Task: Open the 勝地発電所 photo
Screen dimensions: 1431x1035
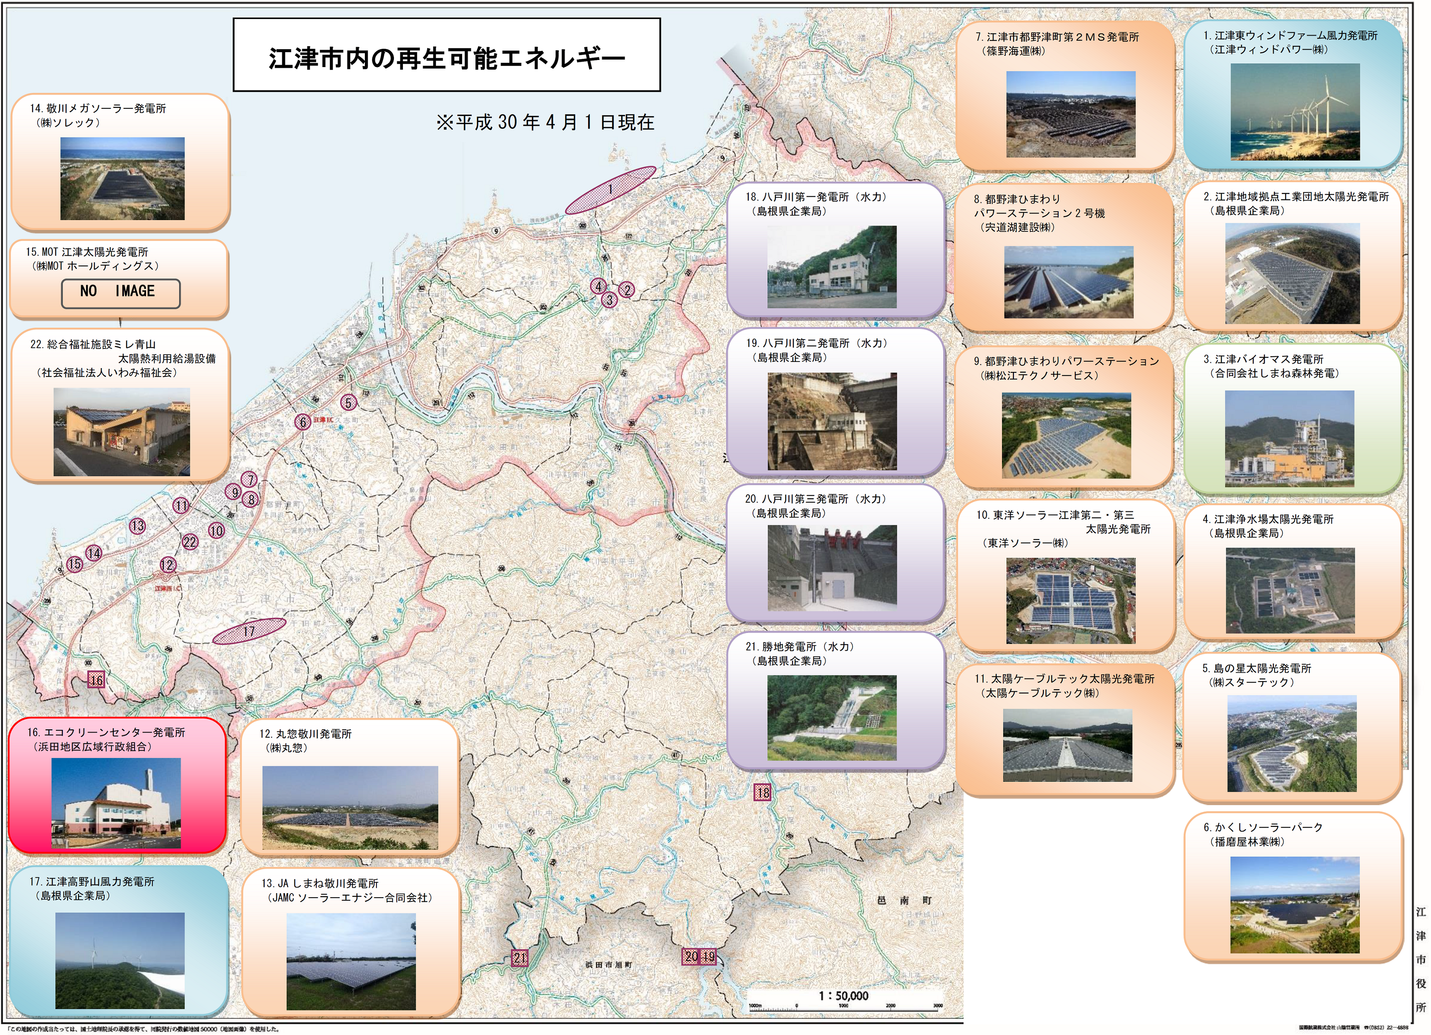Action: (x=832, y=718)
